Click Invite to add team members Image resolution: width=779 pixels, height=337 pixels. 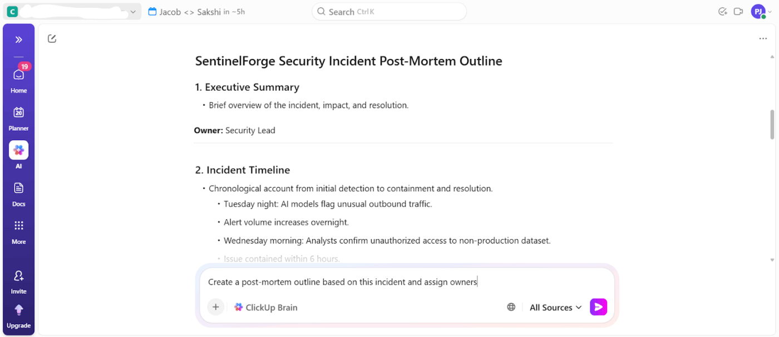[18, 281]
